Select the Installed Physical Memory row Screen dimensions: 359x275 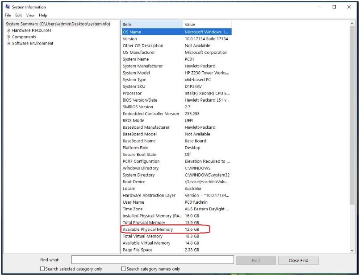tap(177, 216)
